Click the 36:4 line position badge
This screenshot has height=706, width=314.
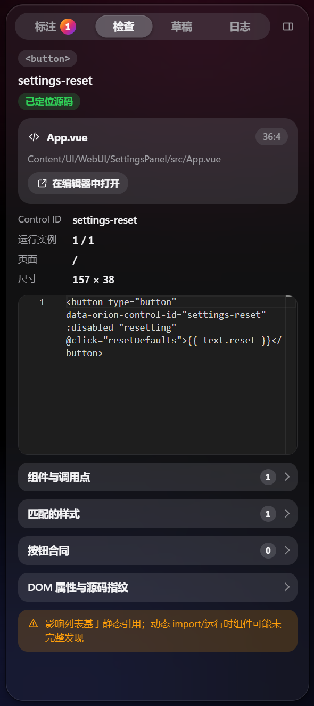click(x=271, y=137)
